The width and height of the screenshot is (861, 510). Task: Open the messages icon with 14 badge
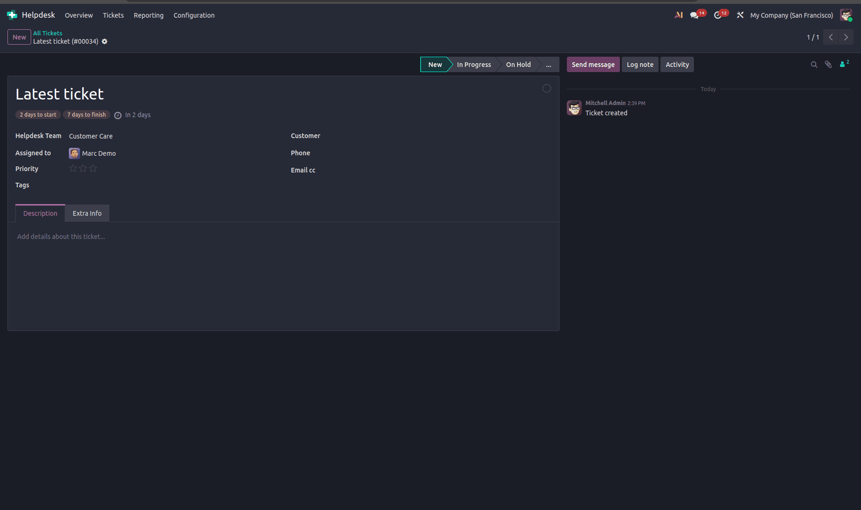(x=695, y=15)
